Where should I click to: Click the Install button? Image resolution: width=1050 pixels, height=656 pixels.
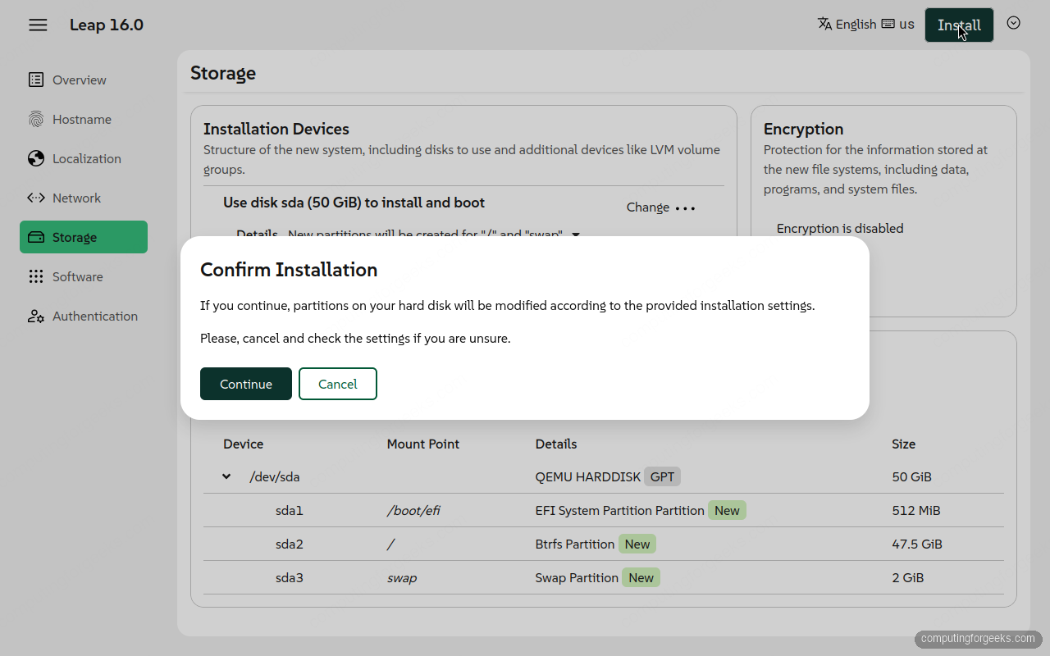tap(959, 25)
